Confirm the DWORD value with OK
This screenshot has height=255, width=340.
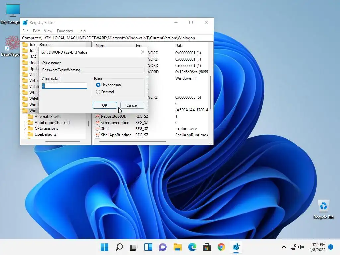tap(105, 105)
